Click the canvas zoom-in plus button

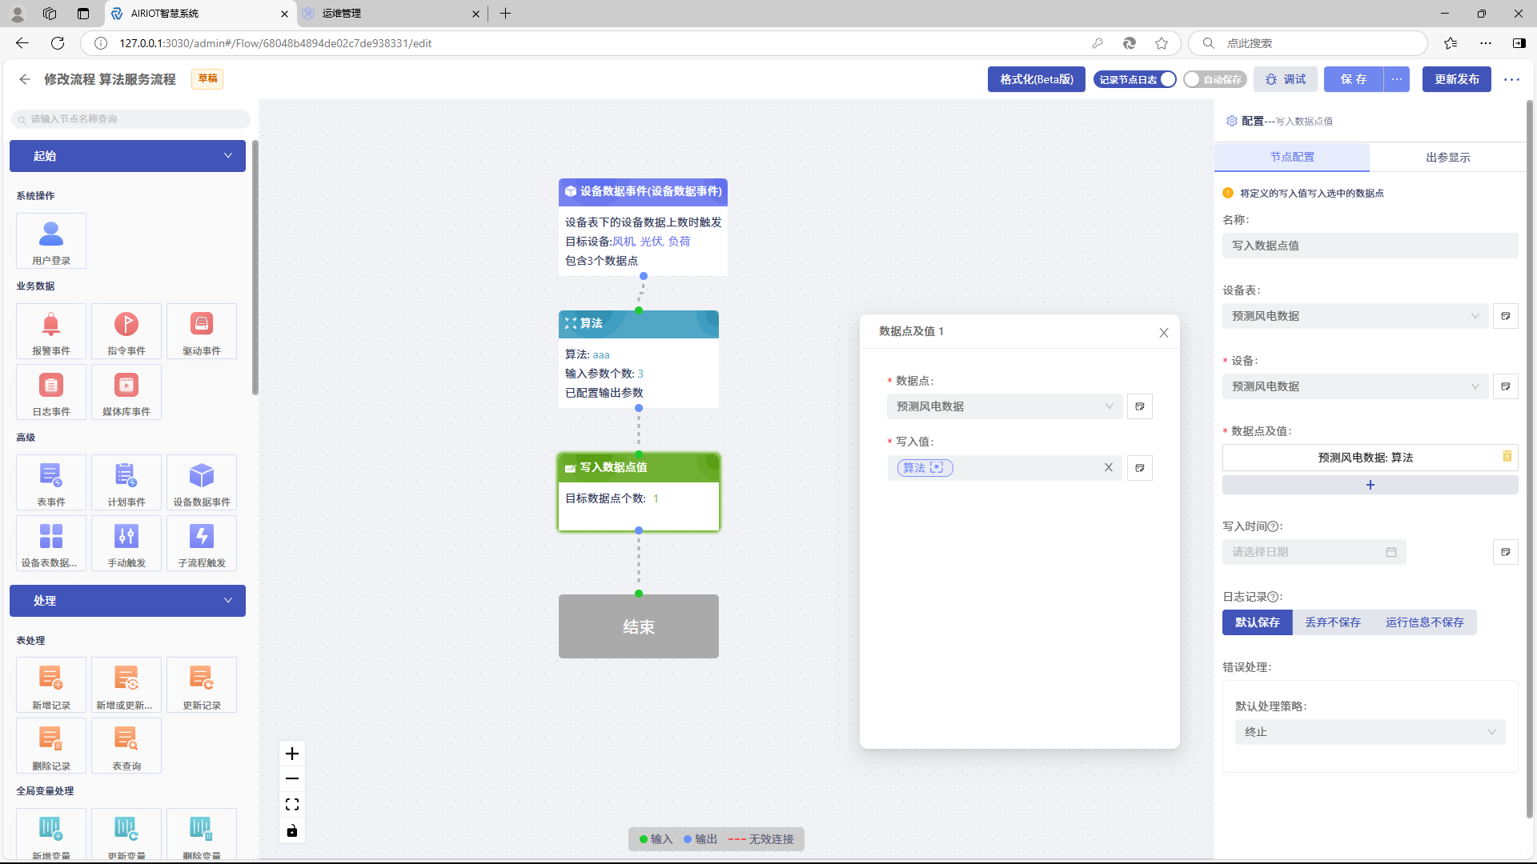tap(292, 754)
